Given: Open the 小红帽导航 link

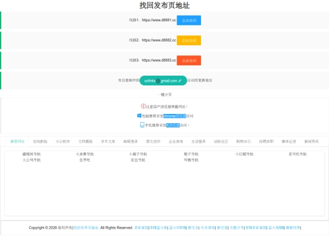Looking at the screenshot, I should [x=244, y=154].
